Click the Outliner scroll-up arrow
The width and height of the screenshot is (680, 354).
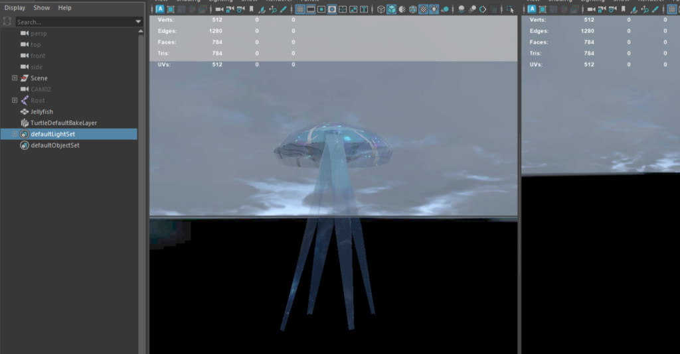(141, 31)
